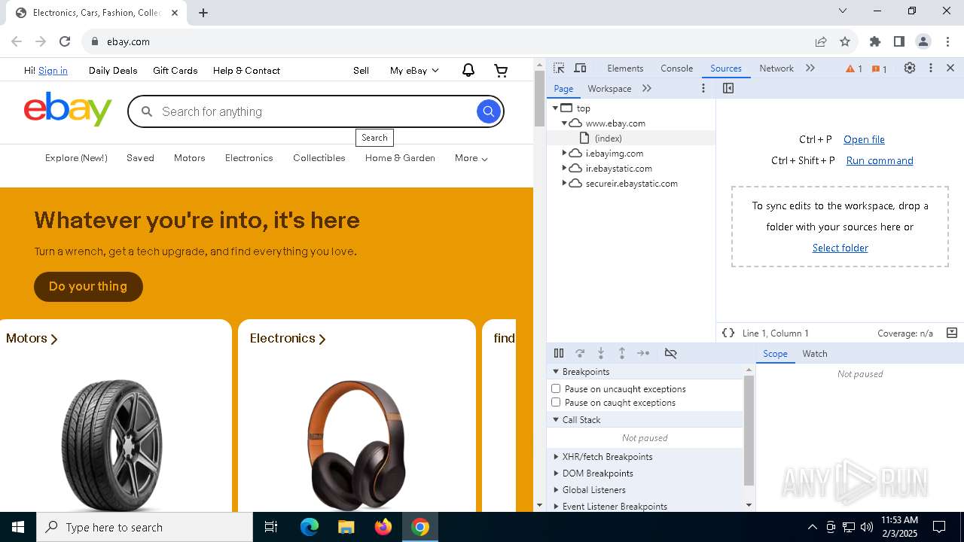This screenshot has height=542, width=964.
Task: Click the DevTools inspect element icon
Action: pos(559,69)
